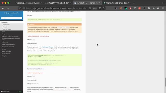This screenshot has height=93, width=166.
Task: Reload the current page
Action: tap(100, 8)
